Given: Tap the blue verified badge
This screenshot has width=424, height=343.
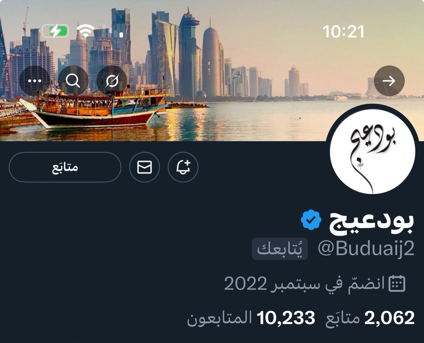Looking at the screenshot, I should (311, 220).
